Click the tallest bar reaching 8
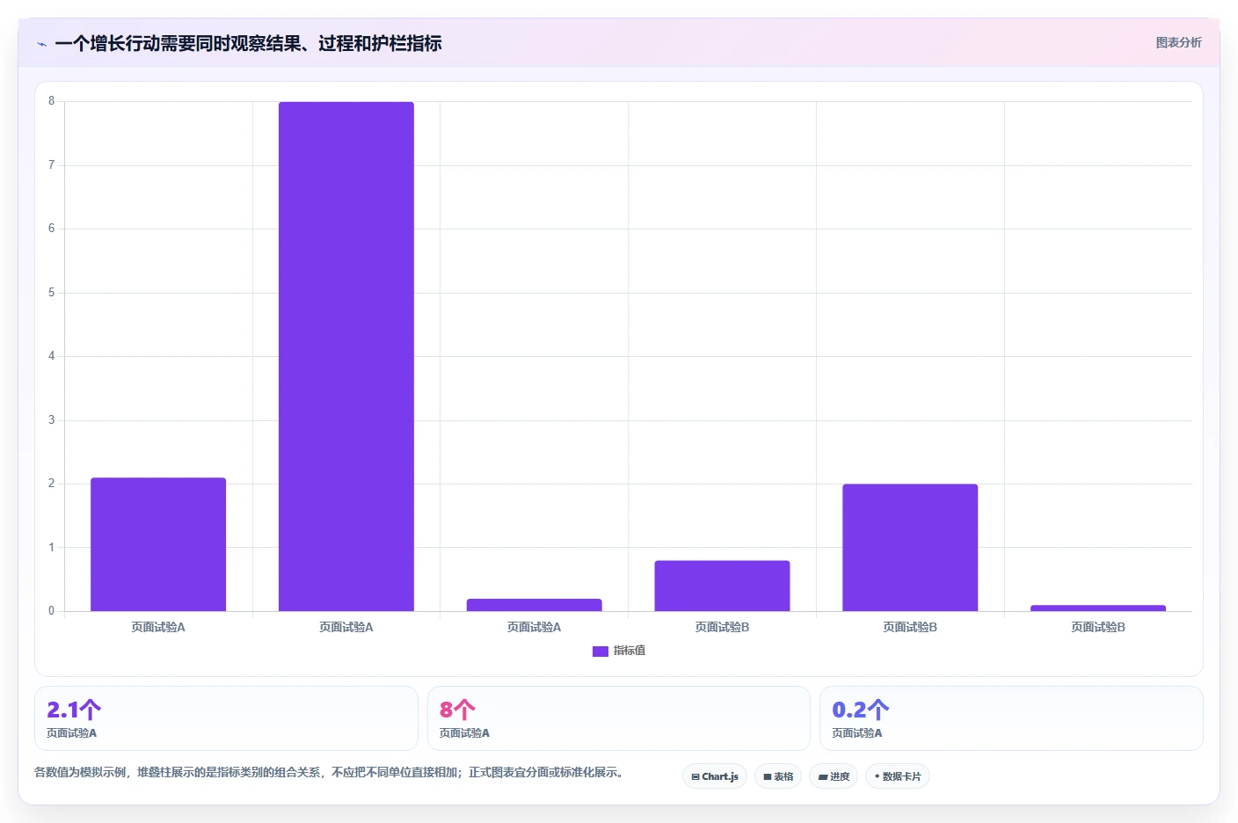Screen dimensions: 1238x823 (x=346, y=356)
